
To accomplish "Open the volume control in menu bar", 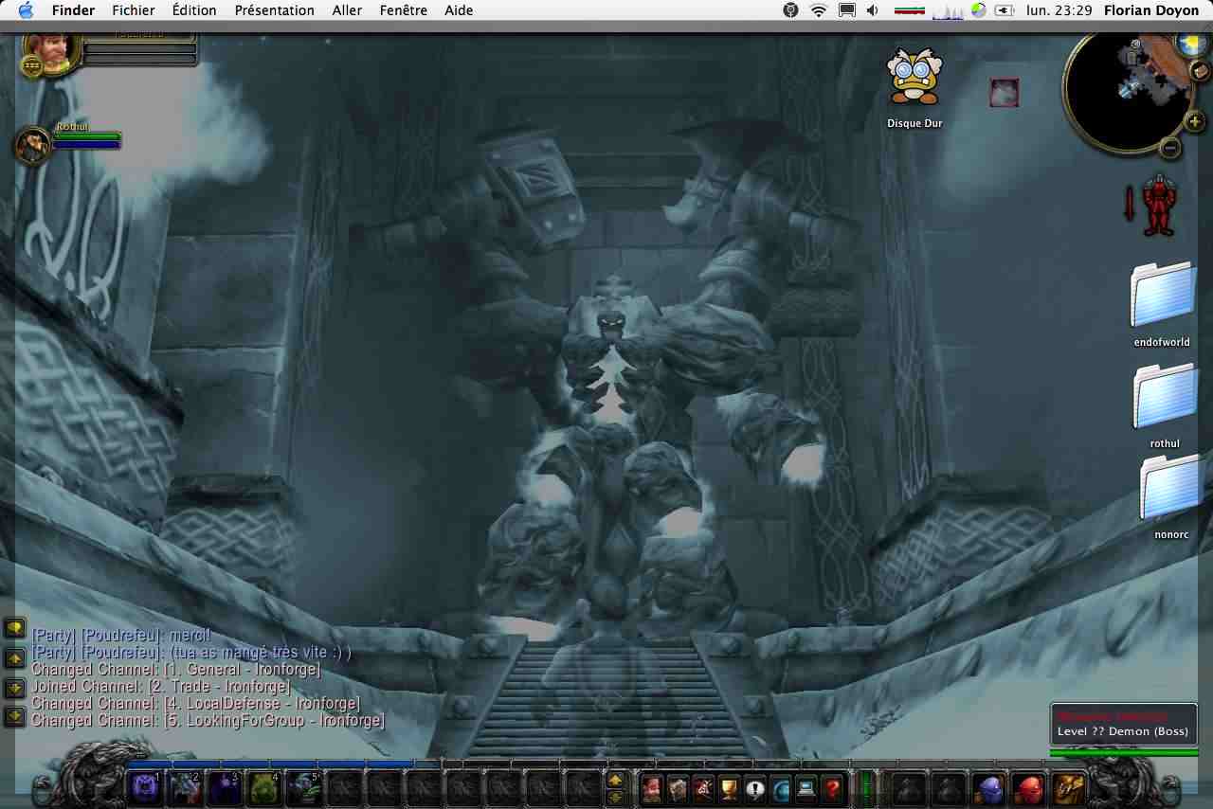I will [x=873, y=10].
